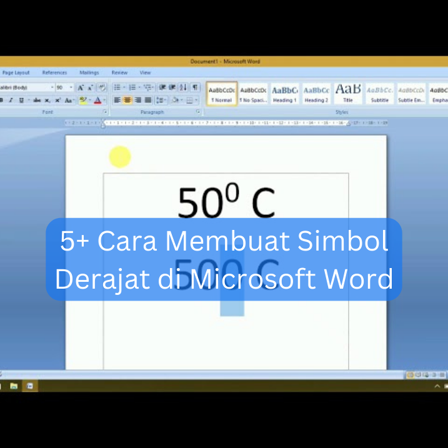Screen dimensions: 448x448
Task: Apply red font color with the A icon
Action: pos(97,101)
